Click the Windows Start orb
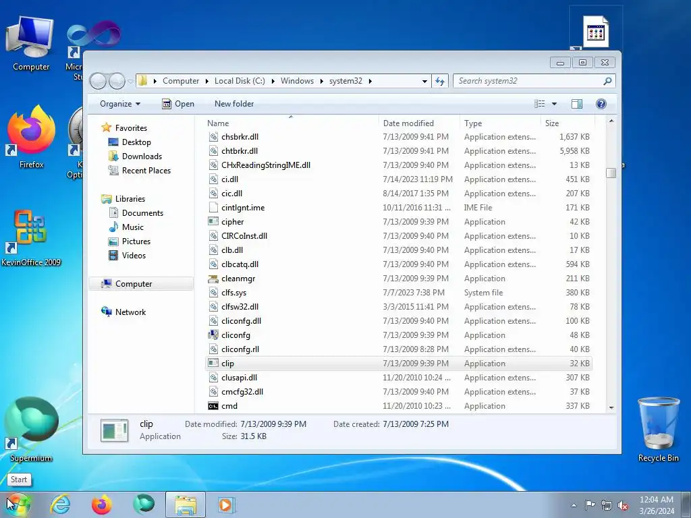 (x=18, y=505)
